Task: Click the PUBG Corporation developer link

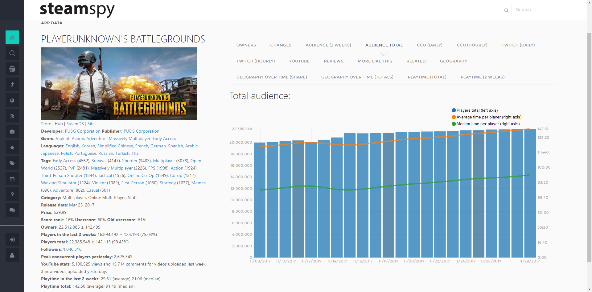Action: [83, 131]
